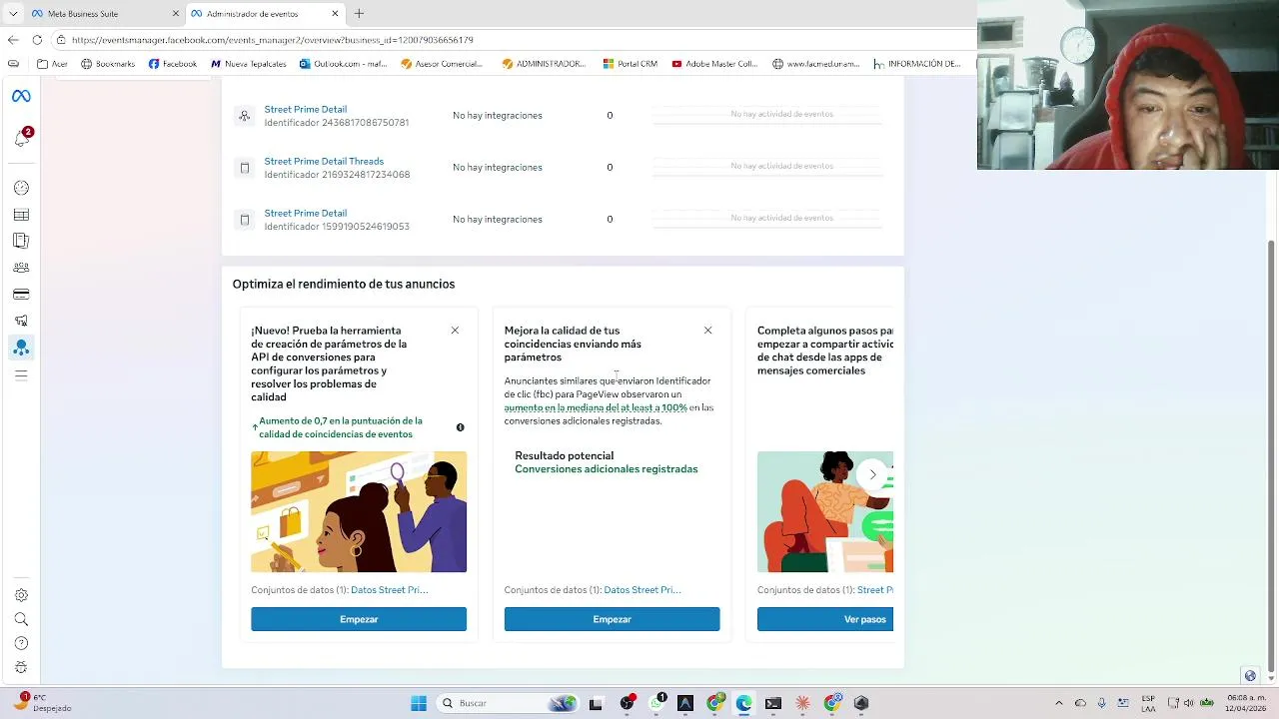Open the settings gear in left sidebar
Viewport: 1279px width, 719px height.
tap(21, 595)
